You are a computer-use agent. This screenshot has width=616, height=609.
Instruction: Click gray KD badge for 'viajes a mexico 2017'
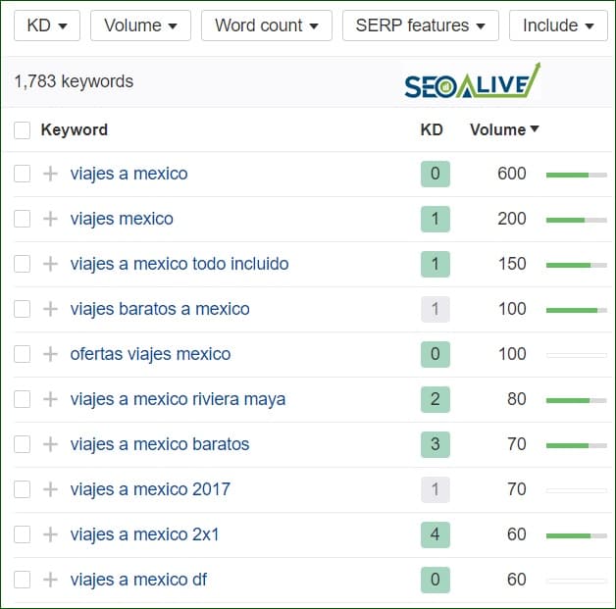click(436, 489)
